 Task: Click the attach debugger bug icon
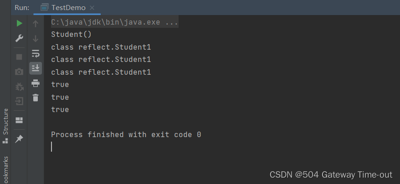click(20, 87)
